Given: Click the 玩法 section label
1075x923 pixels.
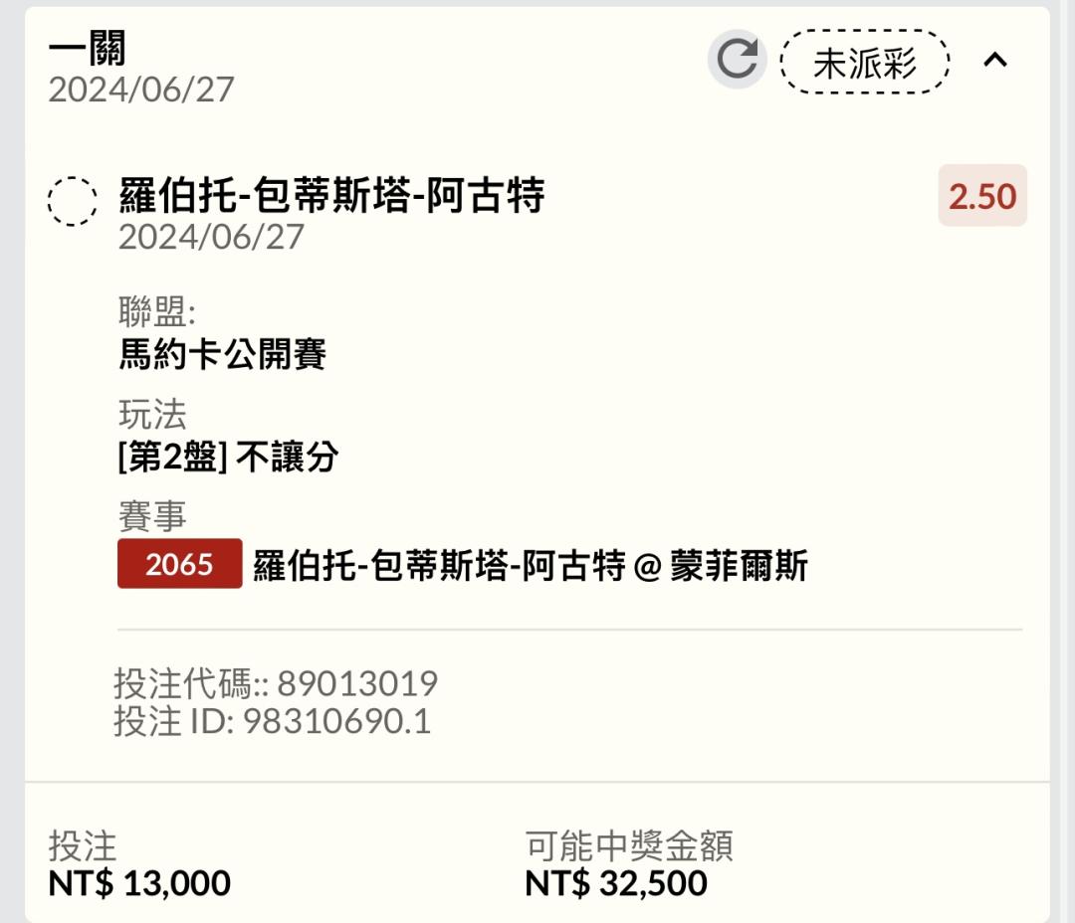Looking at the screenshot, I should pos(152,415).
